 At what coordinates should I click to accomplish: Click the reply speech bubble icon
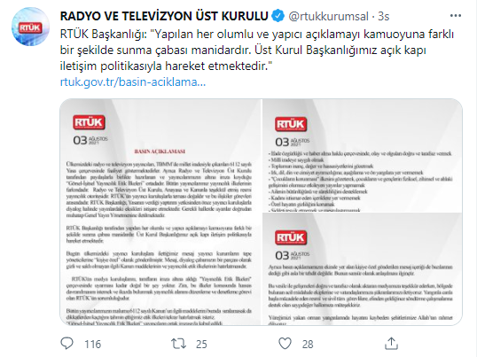tap(66, 344)
